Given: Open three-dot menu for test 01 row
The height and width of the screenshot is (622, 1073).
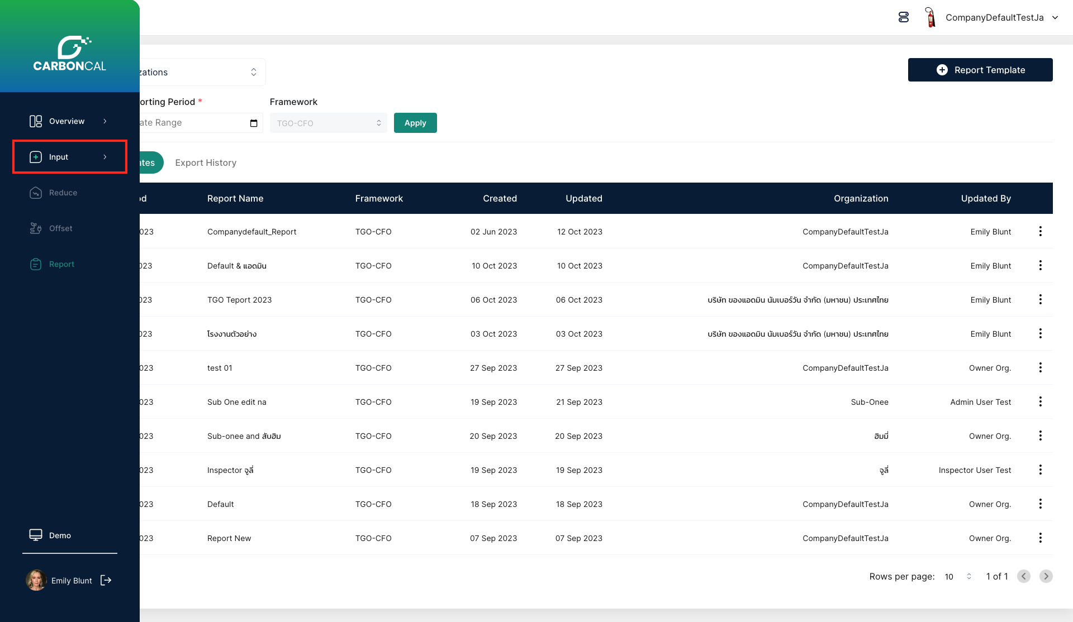Looking at the screenshot, I should coord(1040,367).
